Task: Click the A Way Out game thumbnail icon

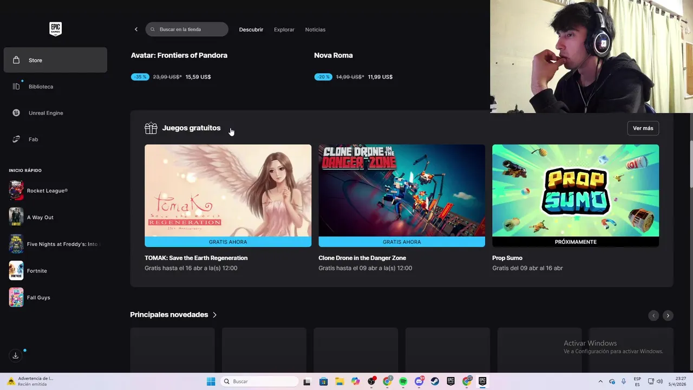Action: coord(16,217)
